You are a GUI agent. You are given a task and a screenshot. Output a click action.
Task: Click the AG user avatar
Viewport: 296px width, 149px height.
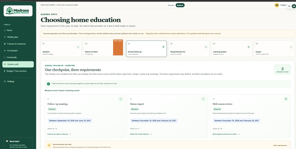coord(277,5)
